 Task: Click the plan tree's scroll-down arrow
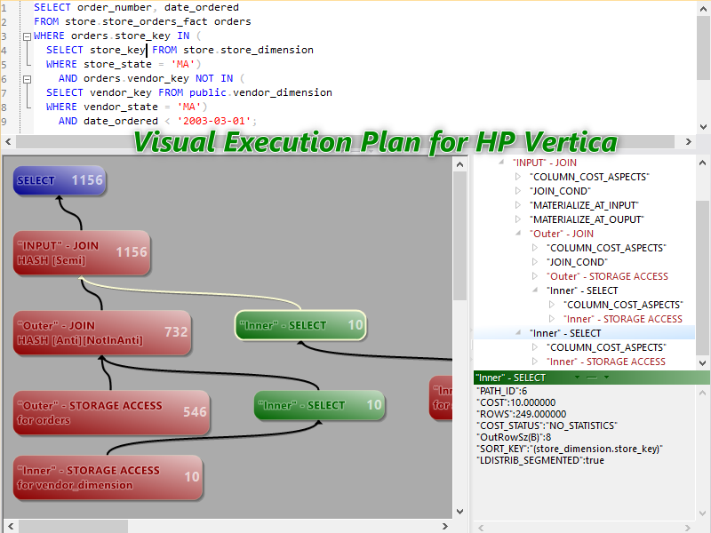[702, 362]
